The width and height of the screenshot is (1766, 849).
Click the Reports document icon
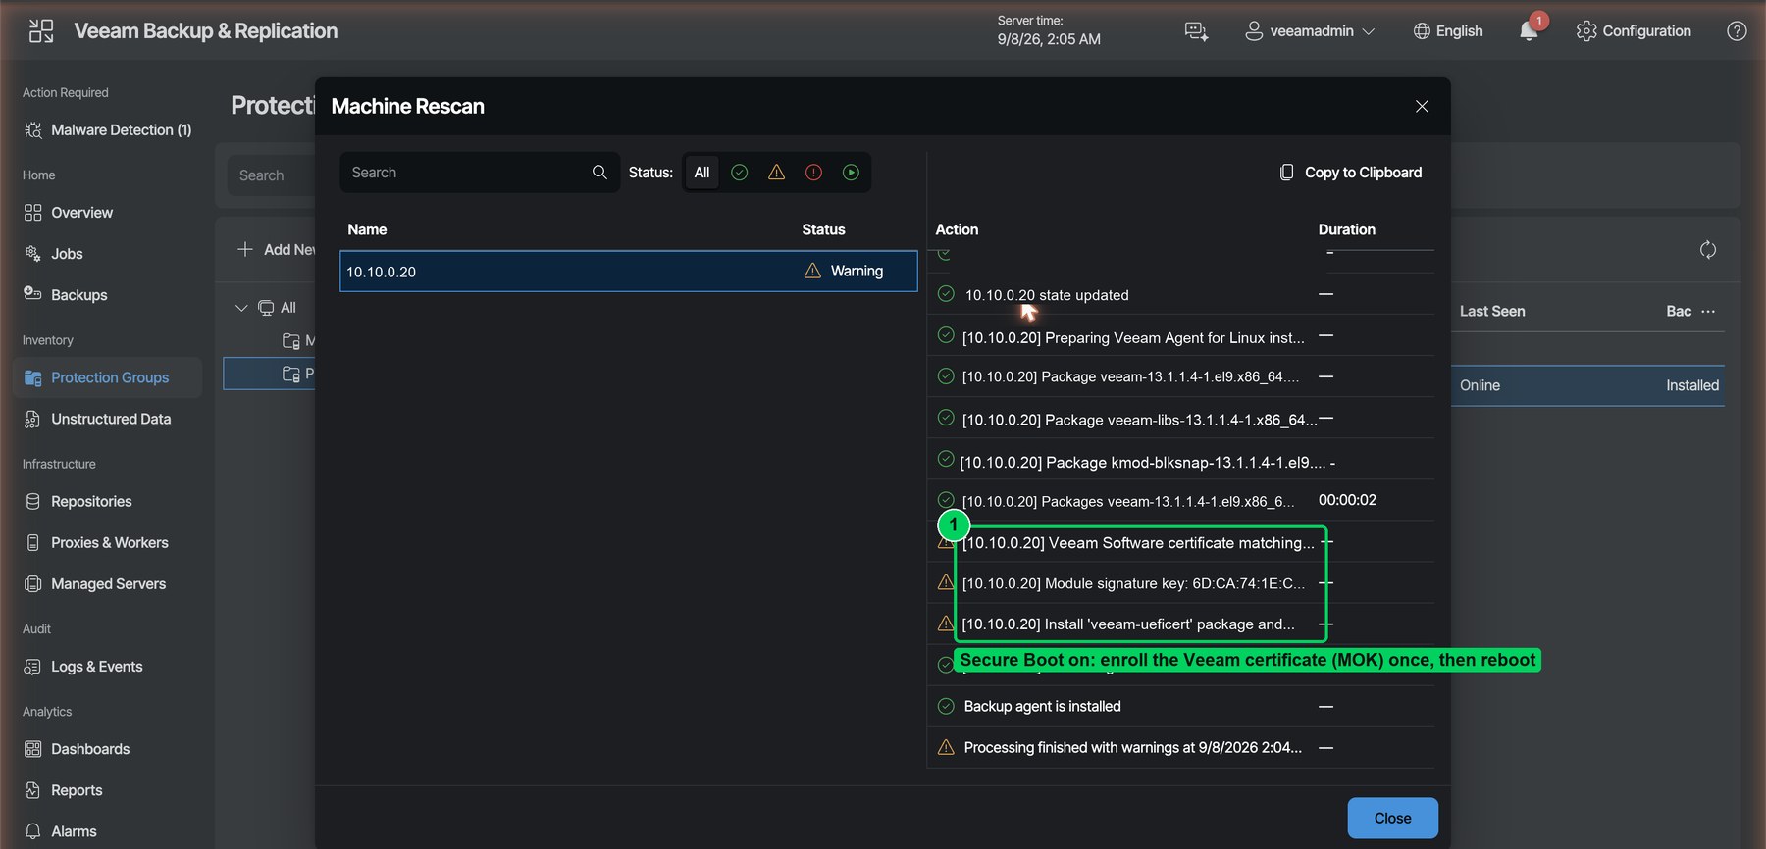coord(32,790)
